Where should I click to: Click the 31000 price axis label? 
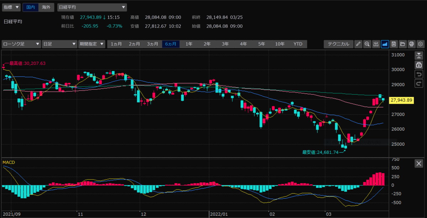click(x=398, y=55)
